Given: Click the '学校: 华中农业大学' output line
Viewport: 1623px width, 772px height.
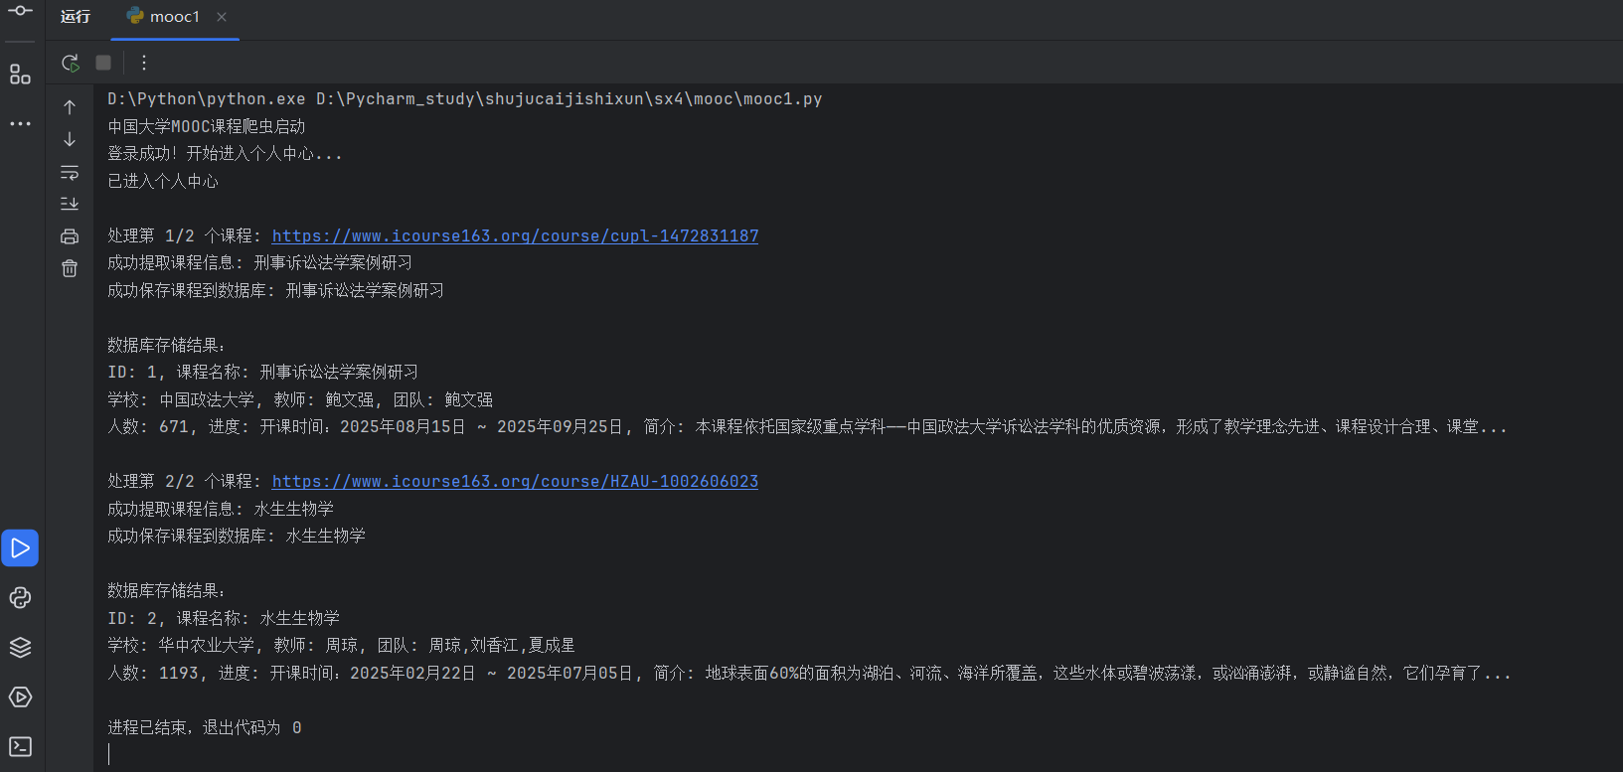Looking at the screenshot, I should (x=342, y=645).
